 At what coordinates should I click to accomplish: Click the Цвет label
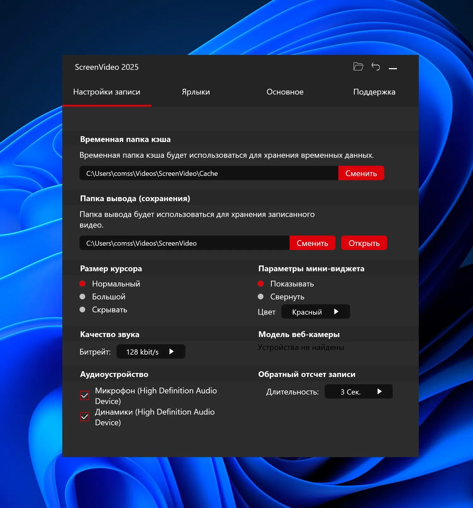coord(266,312)
